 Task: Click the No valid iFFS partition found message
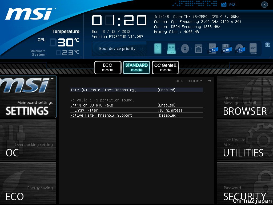point(102,100)
